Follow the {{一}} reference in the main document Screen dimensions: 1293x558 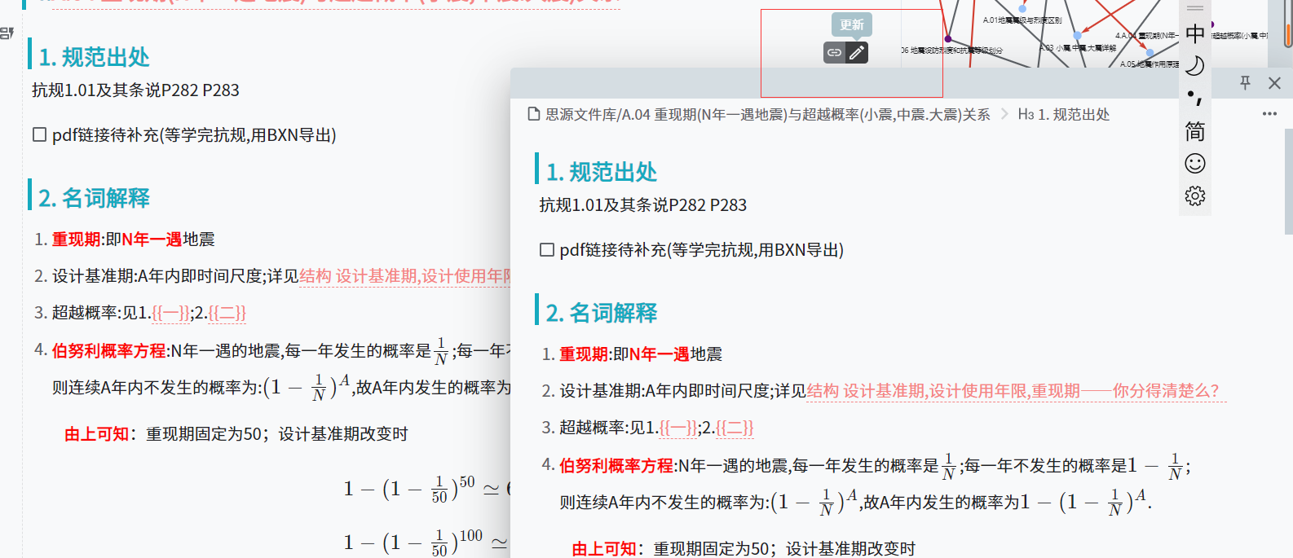[170, 313]
